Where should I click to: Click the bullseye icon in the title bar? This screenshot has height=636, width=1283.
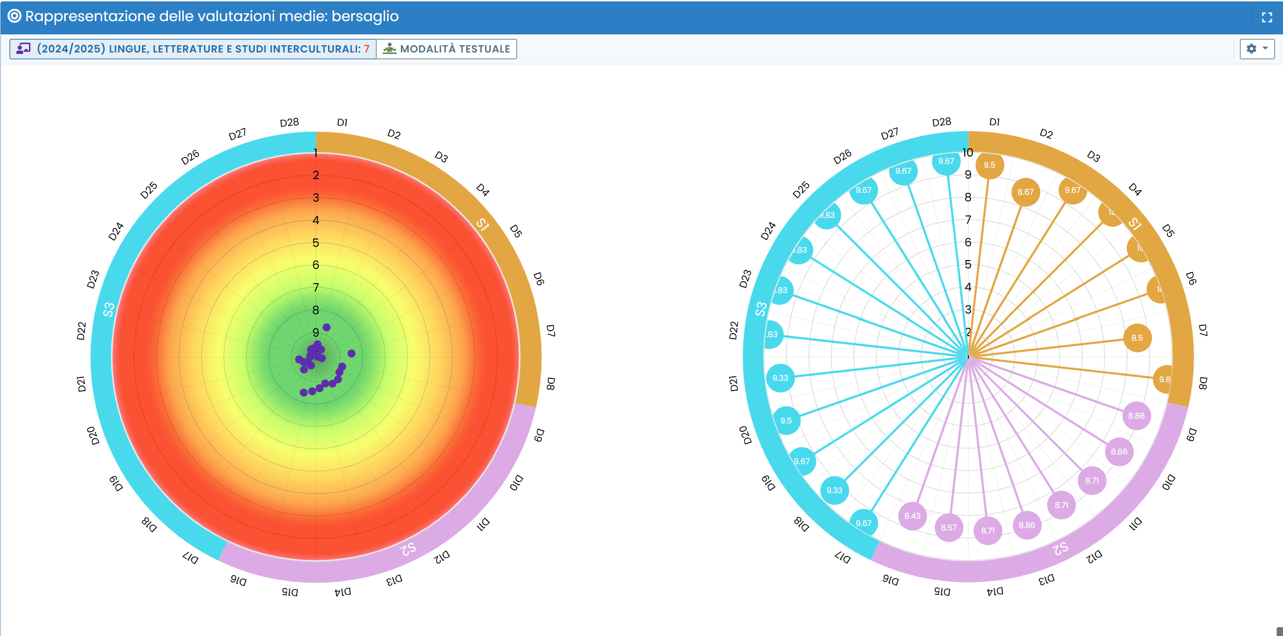tap(14, 16)
